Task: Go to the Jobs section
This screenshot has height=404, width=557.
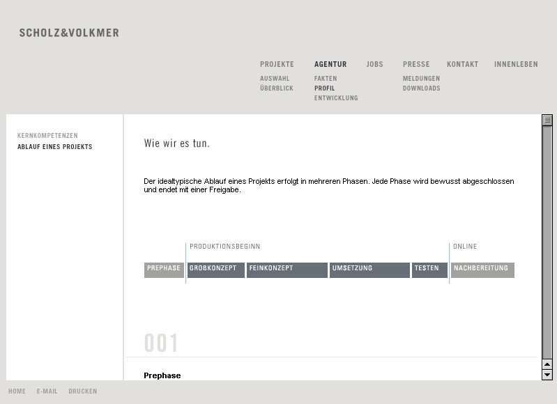Action: [375, 64]
